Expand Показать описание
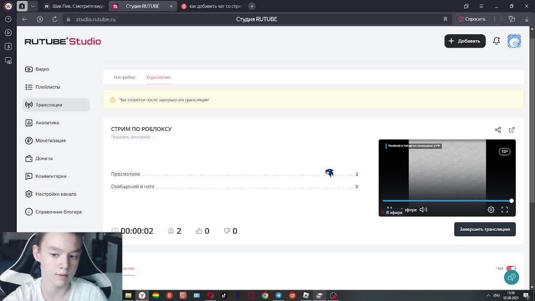 pyautogui.click(x=133, y=137)
